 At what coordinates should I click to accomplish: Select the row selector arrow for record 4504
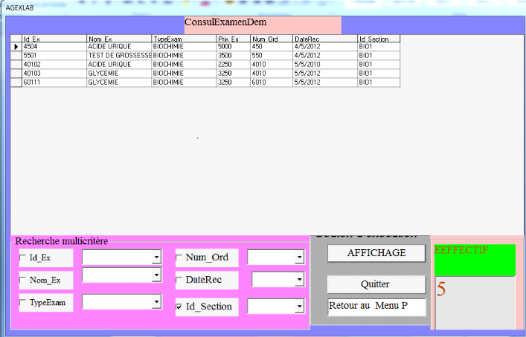pyautogui.click(x=16, y=46)
